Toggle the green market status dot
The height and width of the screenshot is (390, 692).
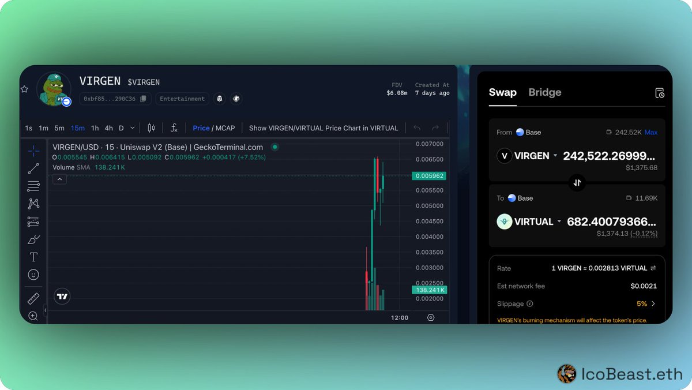tap(275, 147)
